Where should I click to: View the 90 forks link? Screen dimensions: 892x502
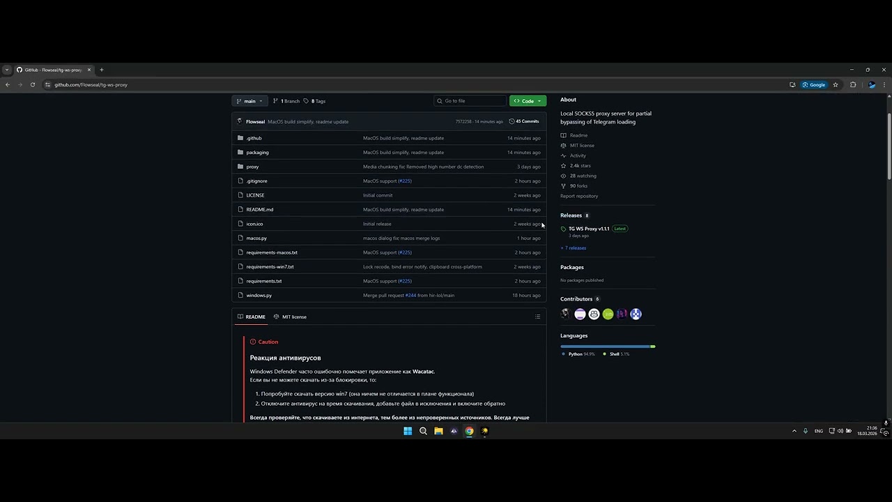point(574,186)
